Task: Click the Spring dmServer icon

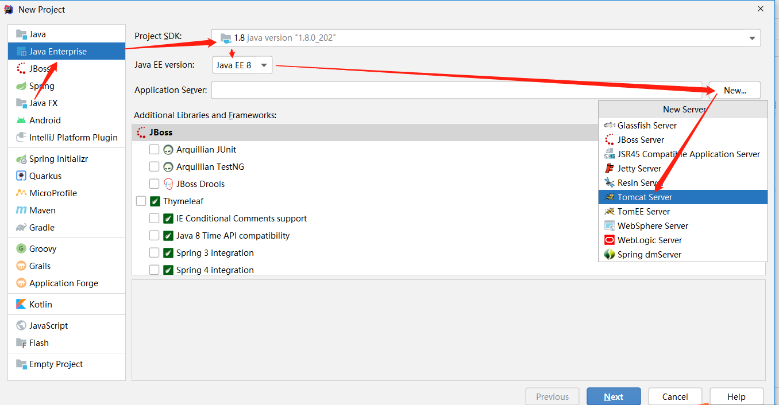Action: pos(610,255)
